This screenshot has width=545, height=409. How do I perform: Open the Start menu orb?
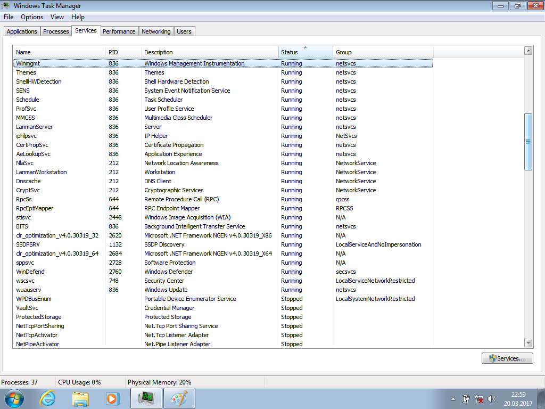[x=14, y=398]
